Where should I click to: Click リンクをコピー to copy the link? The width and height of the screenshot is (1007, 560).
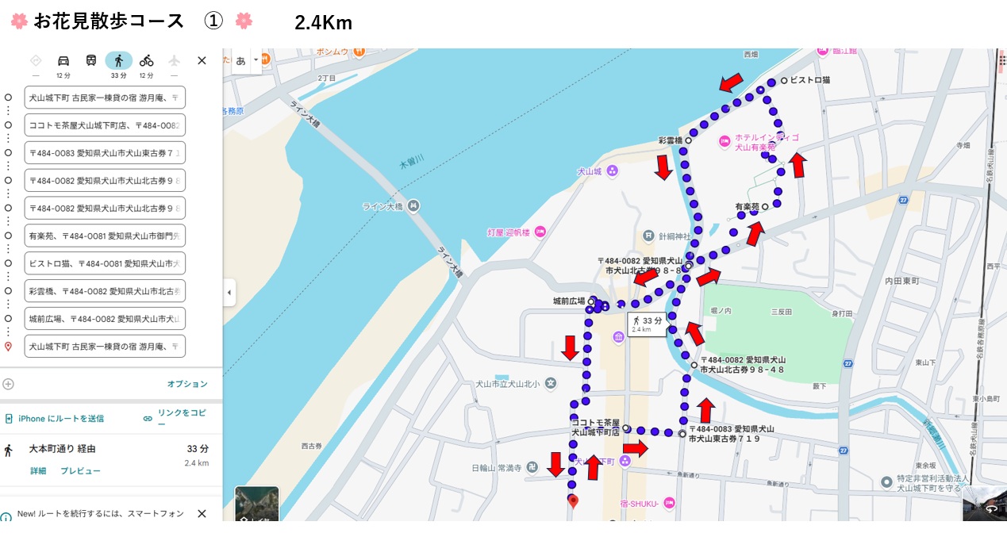point(176,418)
